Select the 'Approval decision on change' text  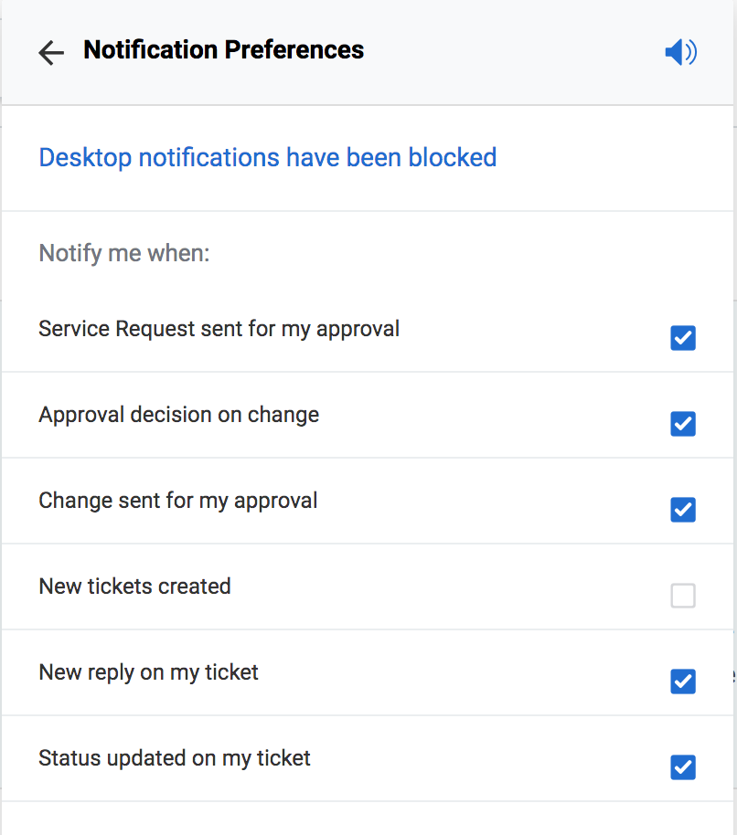[x=178, y=415]
